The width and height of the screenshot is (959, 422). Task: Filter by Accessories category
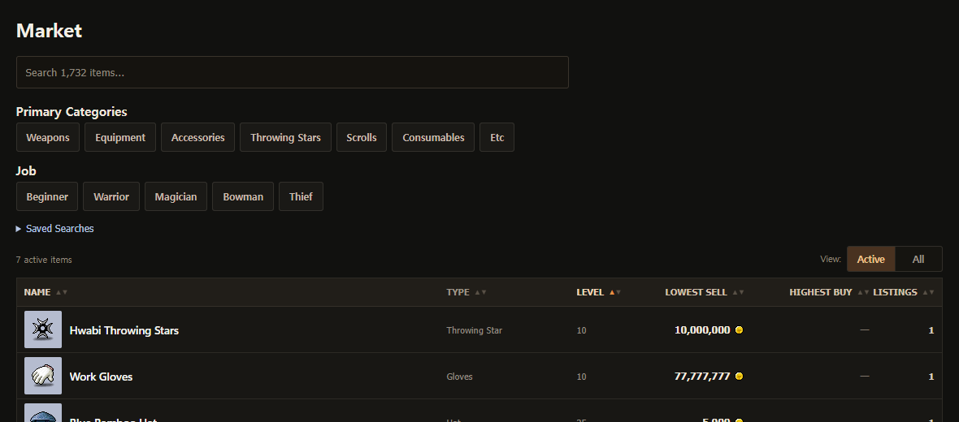(197, 137)
